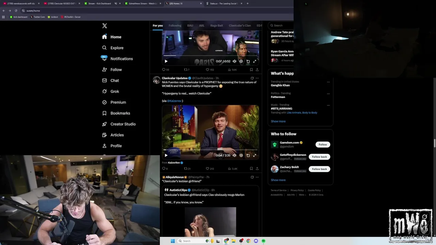The height and width of the screenshot is (245, 436).
Task: Open more options on AliquisNovus post
Action: [257, 177]
